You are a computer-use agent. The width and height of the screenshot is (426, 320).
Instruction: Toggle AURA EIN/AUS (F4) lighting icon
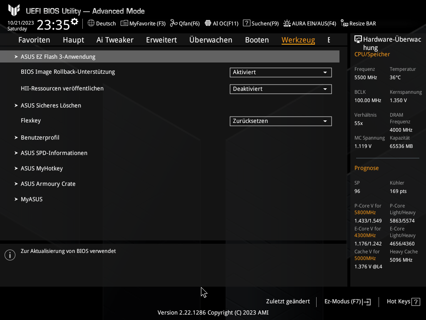pyautogui.click(x=287, y=23)
